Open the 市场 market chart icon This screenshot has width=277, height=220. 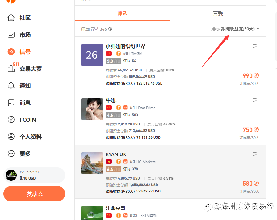click(x=11, y=35)
